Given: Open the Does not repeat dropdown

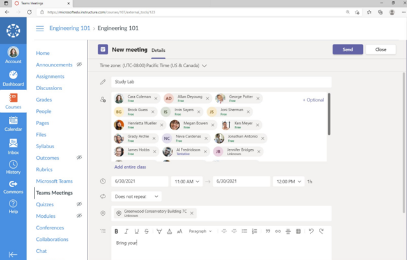Looking at the screenshot, I should [x=137, y=197].
